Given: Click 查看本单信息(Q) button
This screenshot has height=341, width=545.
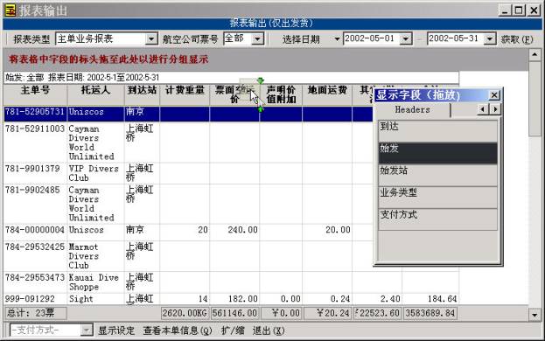Looking at the screenshot, I should tap(178, 331).
